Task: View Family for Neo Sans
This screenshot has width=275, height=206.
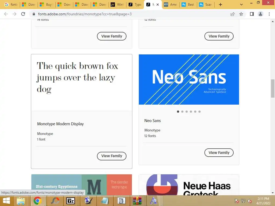Action: (x=219, y=153)
